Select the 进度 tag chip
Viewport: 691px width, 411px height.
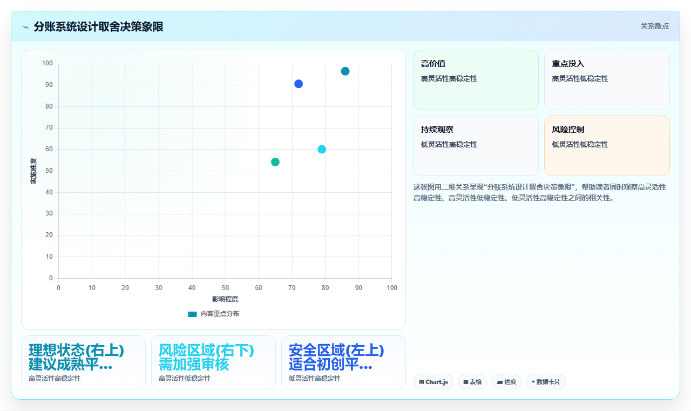pos(506,382)
